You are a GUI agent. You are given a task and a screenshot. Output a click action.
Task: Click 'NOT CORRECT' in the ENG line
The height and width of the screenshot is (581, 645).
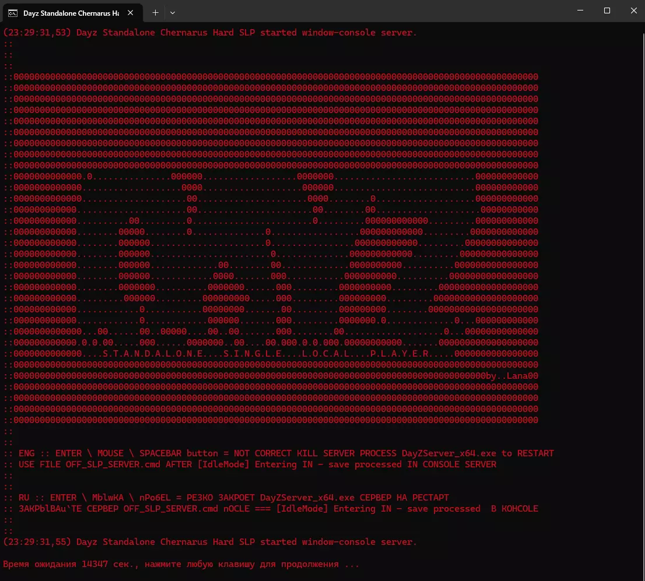[x=263, y=453]
